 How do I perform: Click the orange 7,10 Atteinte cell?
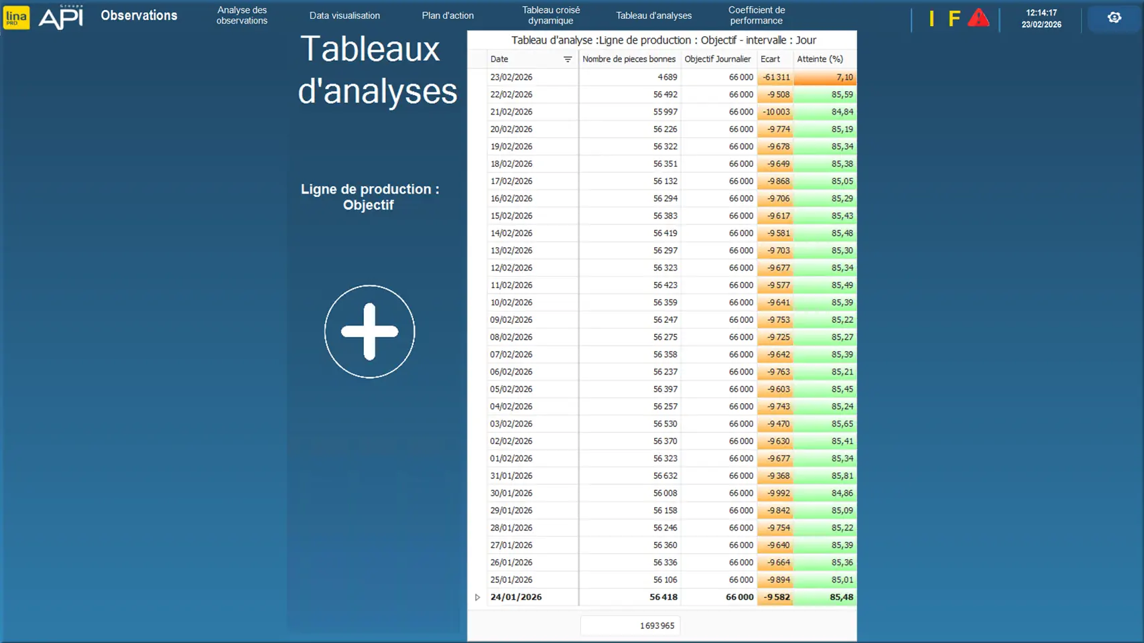click(x=824, y=77)
